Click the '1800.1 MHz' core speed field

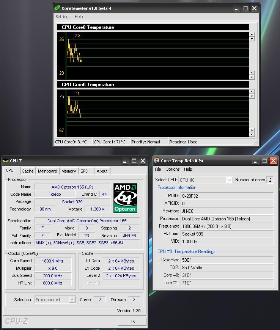53,261
